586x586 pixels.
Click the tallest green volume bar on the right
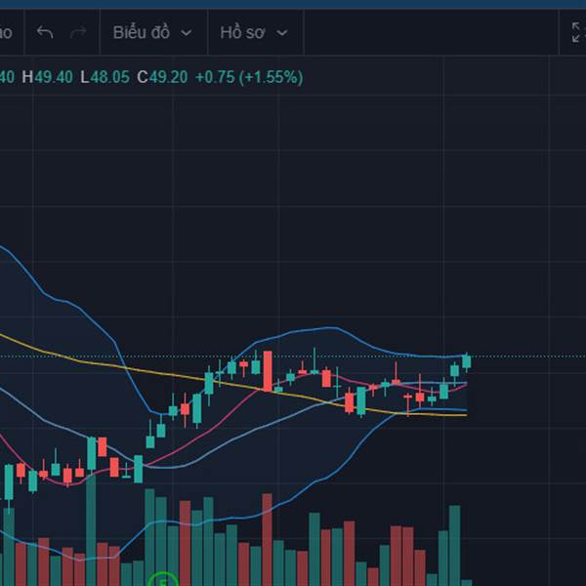[x=454, y=546]
